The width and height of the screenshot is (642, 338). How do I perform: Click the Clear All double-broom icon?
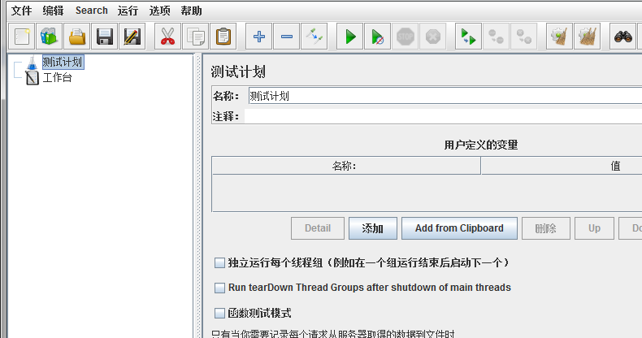(x=587, y=37)
